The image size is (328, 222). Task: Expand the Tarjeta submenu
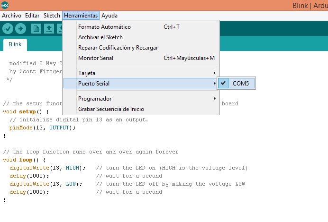[x=141, y=73]
